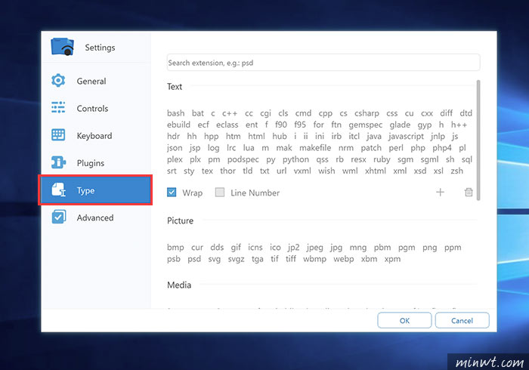Enable the Line Number checkbox
This screenshot has height=370, width=529.
[220, 193]
